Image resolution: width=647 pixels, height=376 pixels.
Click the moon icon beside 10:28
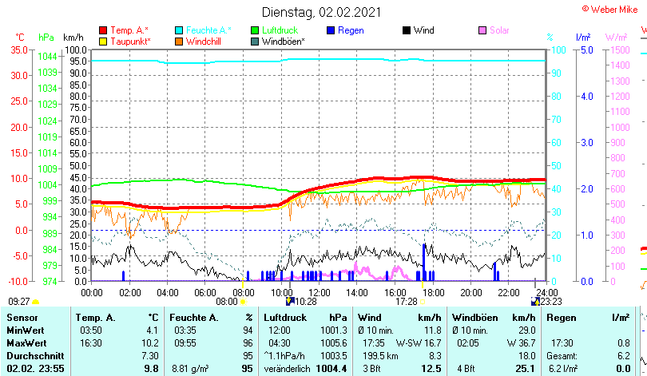point(291,302)
